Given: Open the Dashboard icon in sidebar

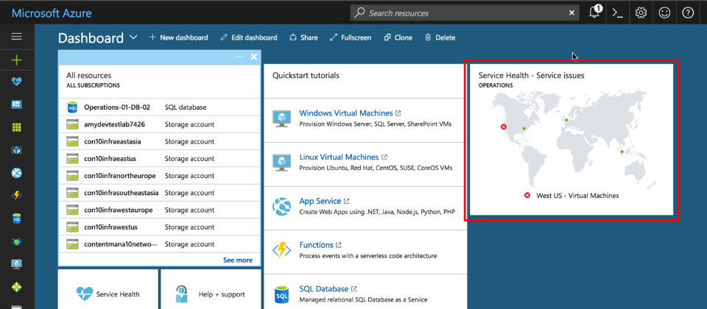Looking at the screenshot, I should point(17,104).
